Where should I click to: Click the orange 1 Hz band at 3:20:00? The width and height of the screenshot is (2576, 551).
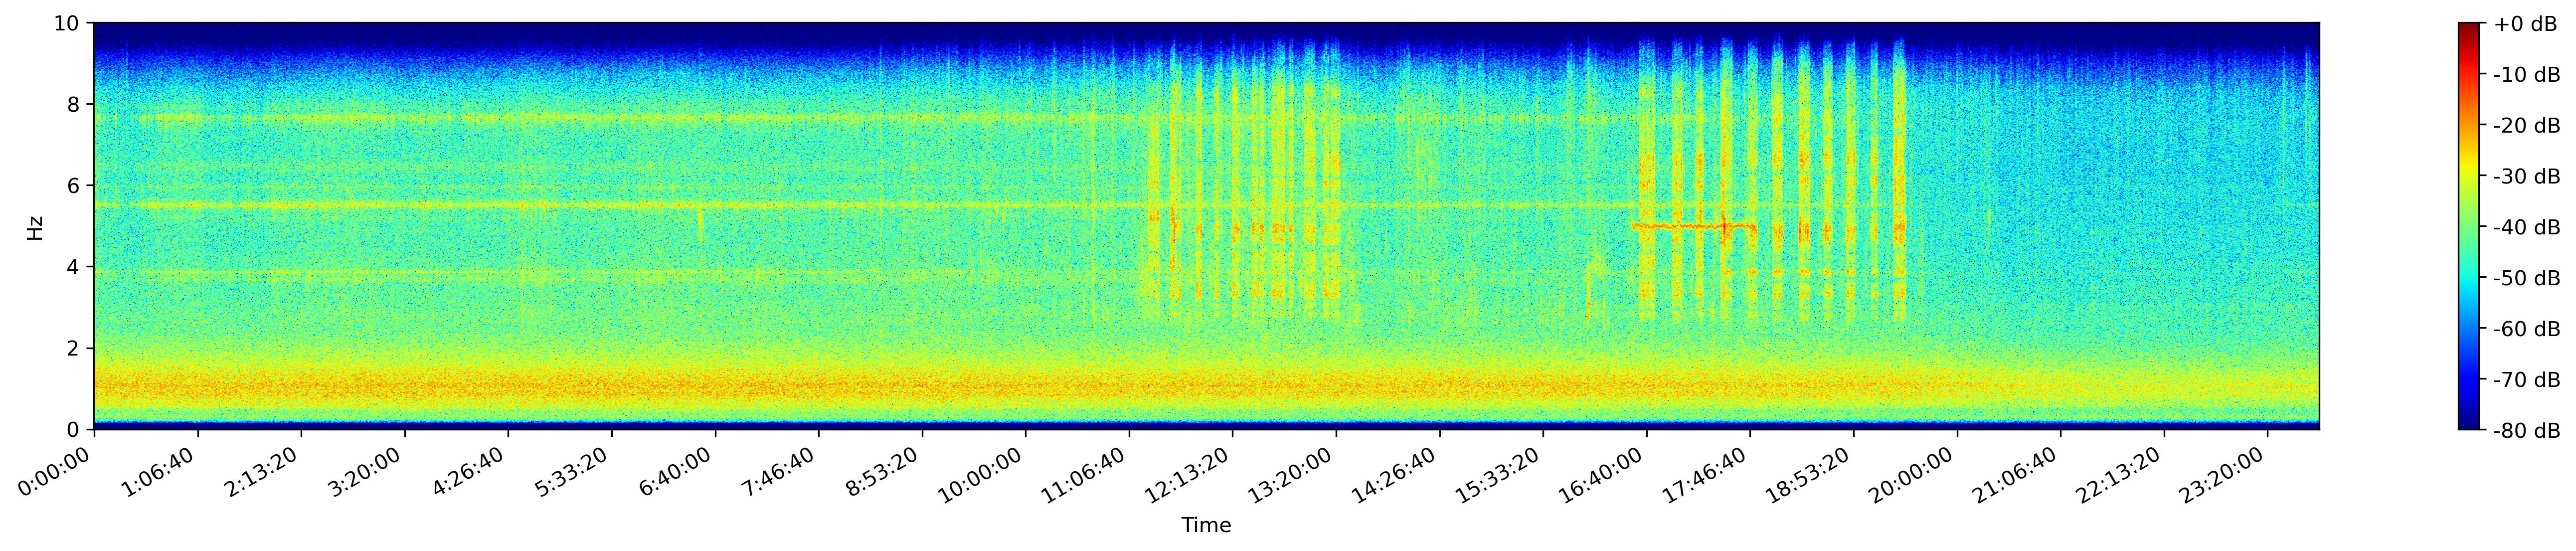pyautogui.click(x=405, y=386)
